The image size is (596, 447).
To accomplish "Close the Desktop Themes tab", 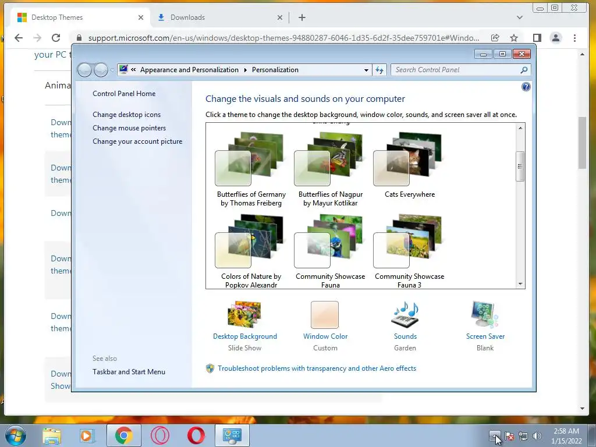I will click(x=141, y=17).
